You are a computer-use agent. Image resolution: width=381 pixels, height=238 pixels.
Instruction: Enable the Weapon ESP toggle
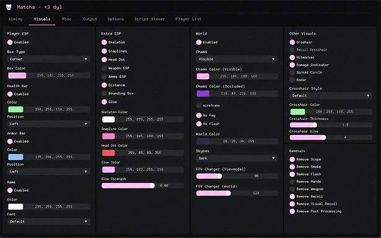104,68
